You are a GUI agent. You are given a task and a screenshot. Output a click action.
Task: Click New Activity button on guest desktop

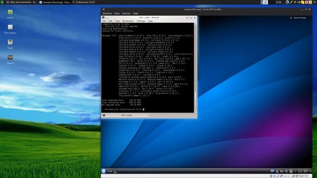click(x=298, y=18)
